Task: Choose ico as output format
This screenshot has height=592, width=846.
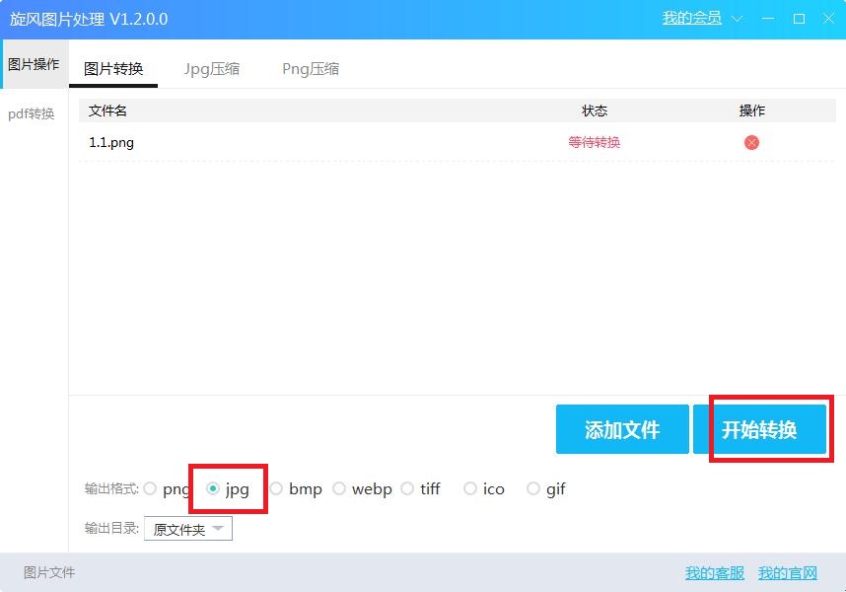Action: (x=470, y=488)
